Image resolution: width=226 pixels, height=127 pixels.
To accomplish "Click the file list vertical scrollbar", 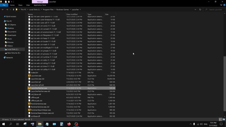I will click(x=225, y=84).
